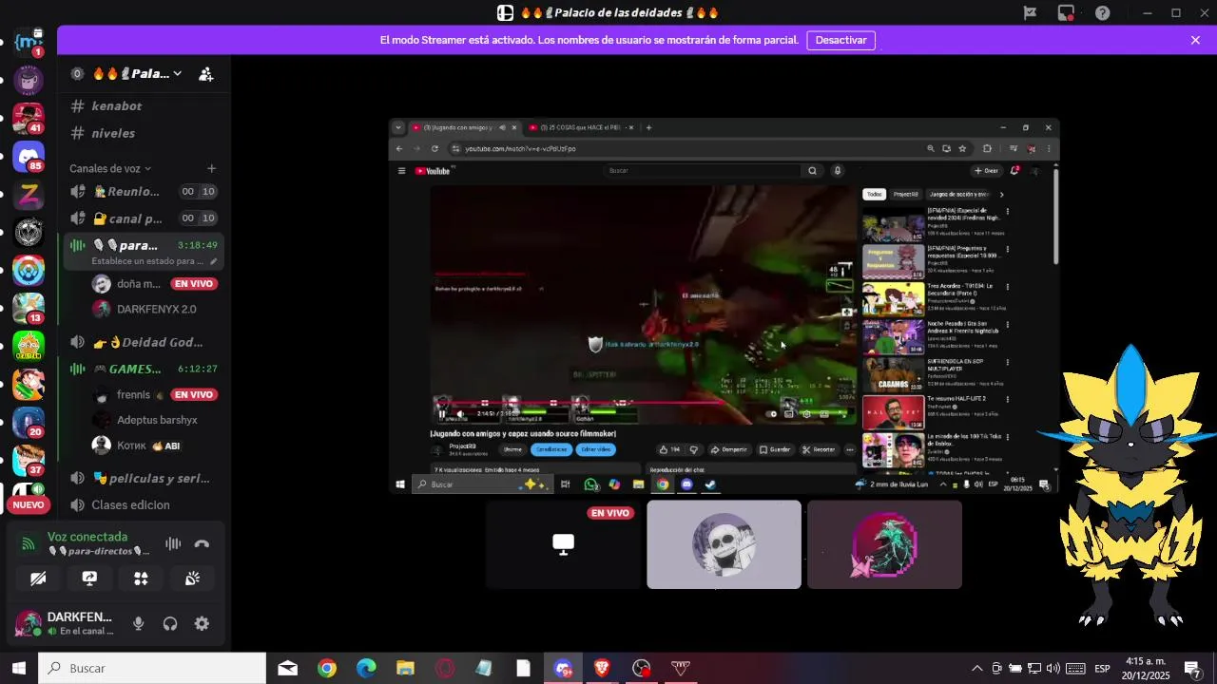Open Windows notification center icon
The height and width of the screenshot is (684, 1217).
pyautogui.click(x=1192, y=668)
